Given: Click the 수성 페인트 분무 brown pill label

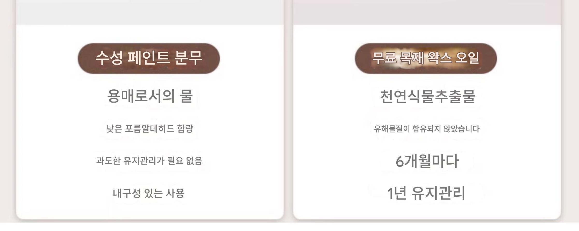Looking at the screenshot, I should [149, 58].
